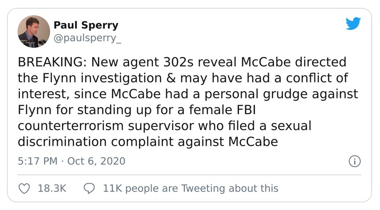Click the 18.3K likes count
Viewport: 380px width, 210px height.
(x=52, y=188)
